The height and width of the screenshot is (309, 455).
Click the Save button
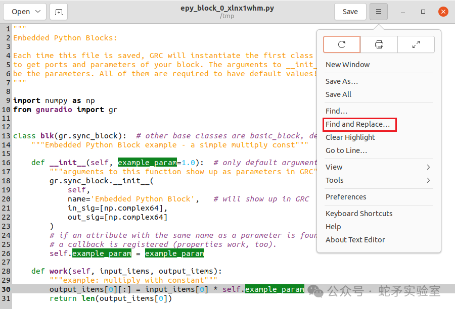pyautogui.click(x=350, y=12)
